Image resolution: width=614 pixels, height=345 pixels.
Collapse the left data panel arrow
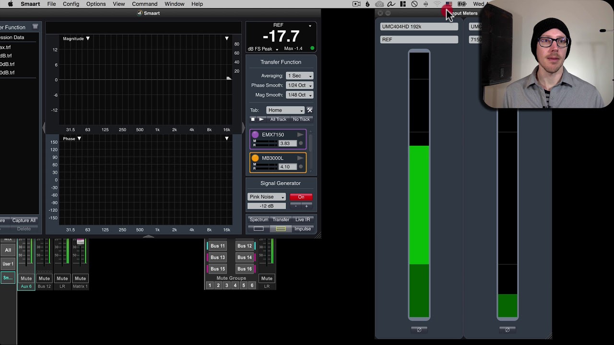pyautogui.click(x=44, y=128)
